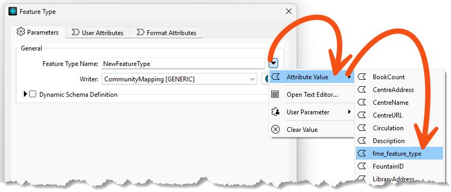This screenshot has height=192, width=451.
Task: Click the Description attribute icon
Action: [362, 140]
